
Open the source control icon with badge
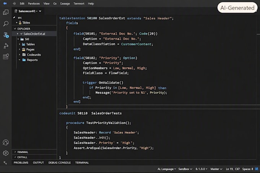coord(6,35)
